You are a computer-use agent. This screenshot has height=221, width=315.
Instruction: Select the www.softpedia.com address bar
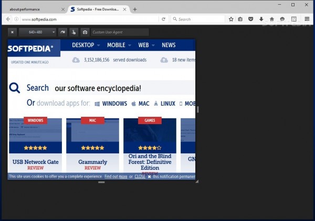88,19
